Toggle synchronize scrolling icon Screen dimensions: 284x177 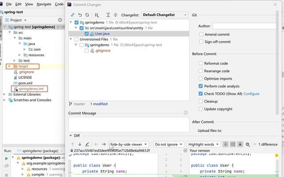click(233, 144)
